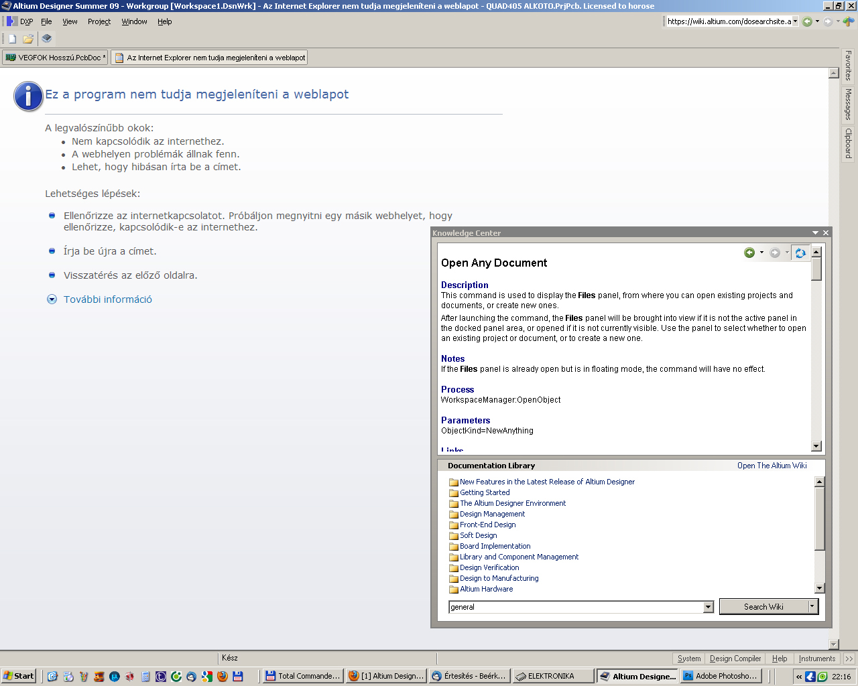Click the Knowledge Center forward arrow

[775, 253]
